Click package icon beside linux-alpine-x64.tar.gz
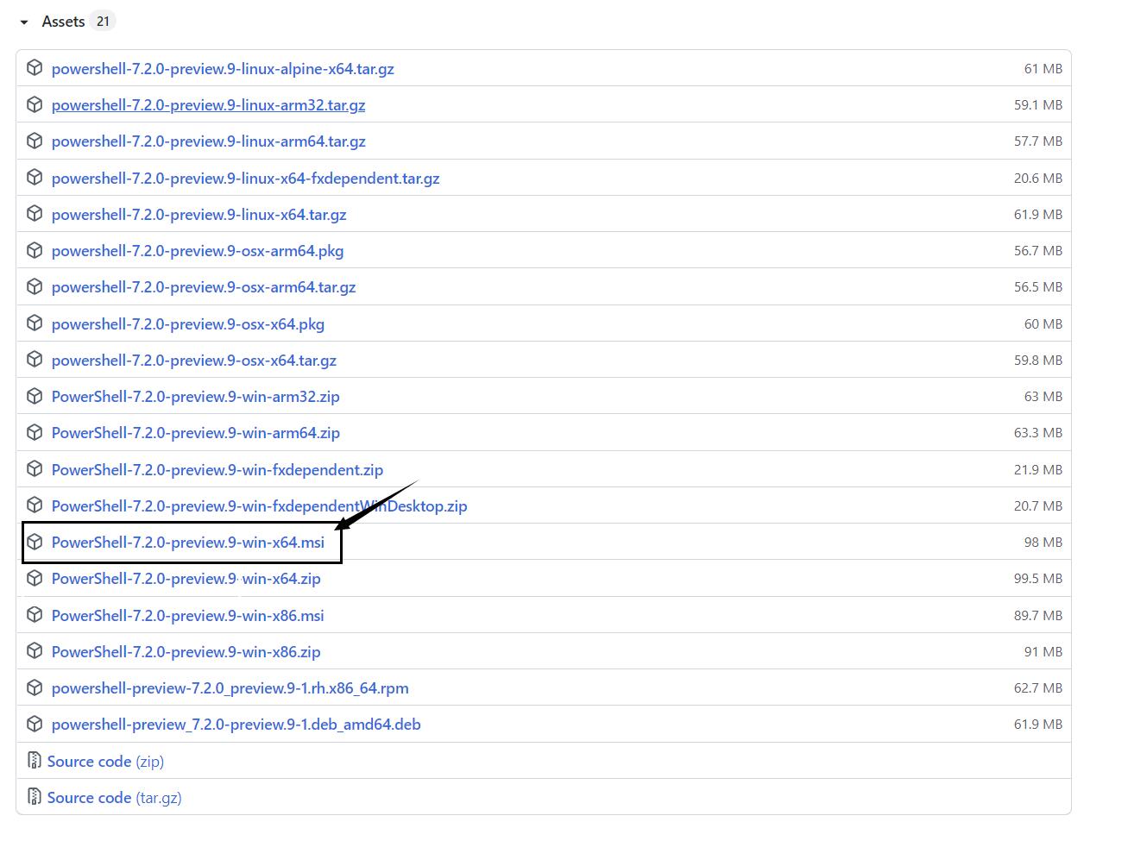Viewport: 1128px width, 841px height. pos(35,68)
